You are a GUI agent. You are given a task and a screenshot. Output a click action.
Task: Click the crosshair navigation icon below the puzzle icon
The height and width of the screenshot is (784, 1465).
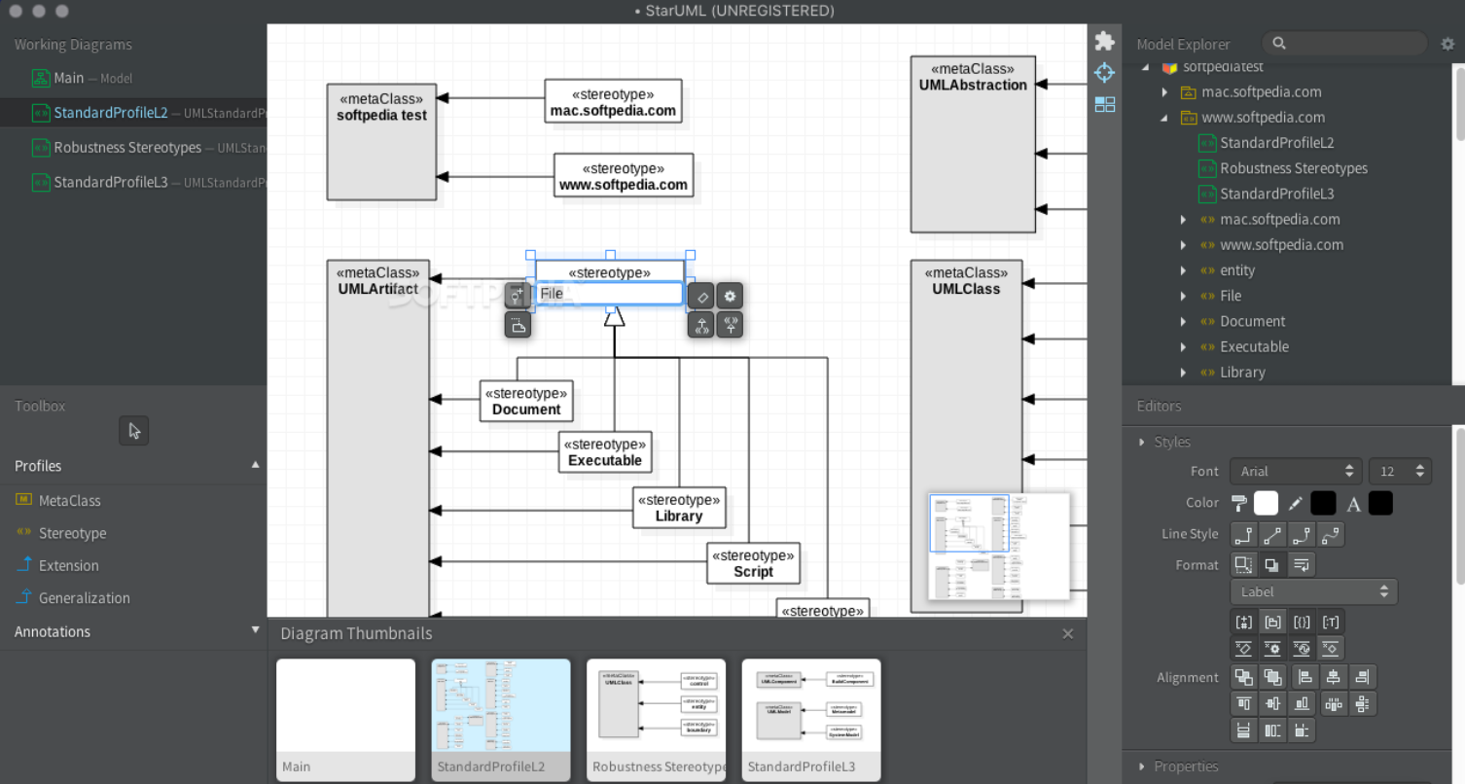1104,73
